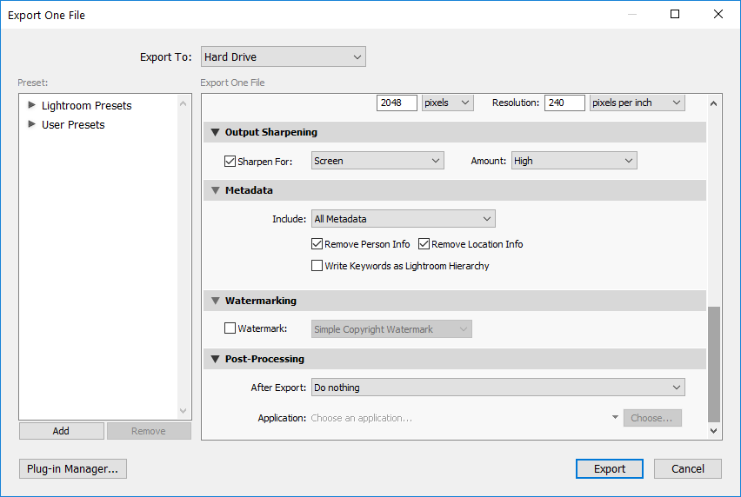This screenshot has width=741, height=497.
Task: Open the Plug-in Manager
Action: tap(73, 468)
